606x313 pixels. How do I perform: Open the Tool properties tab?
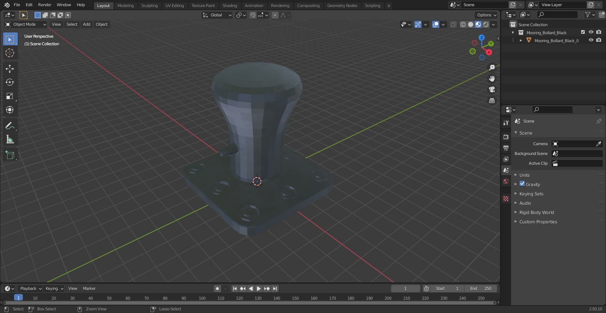(506, 123)
